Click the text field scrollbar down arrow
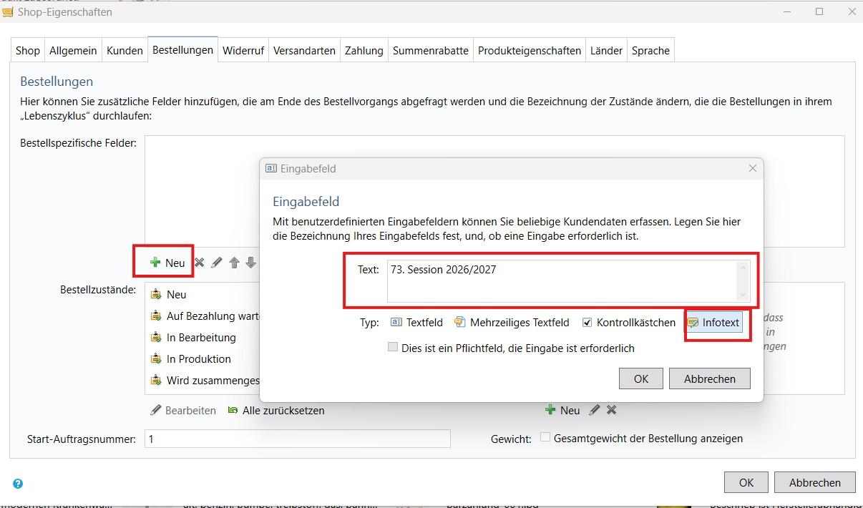The image size is (863, 508). (x=743, y=295)
